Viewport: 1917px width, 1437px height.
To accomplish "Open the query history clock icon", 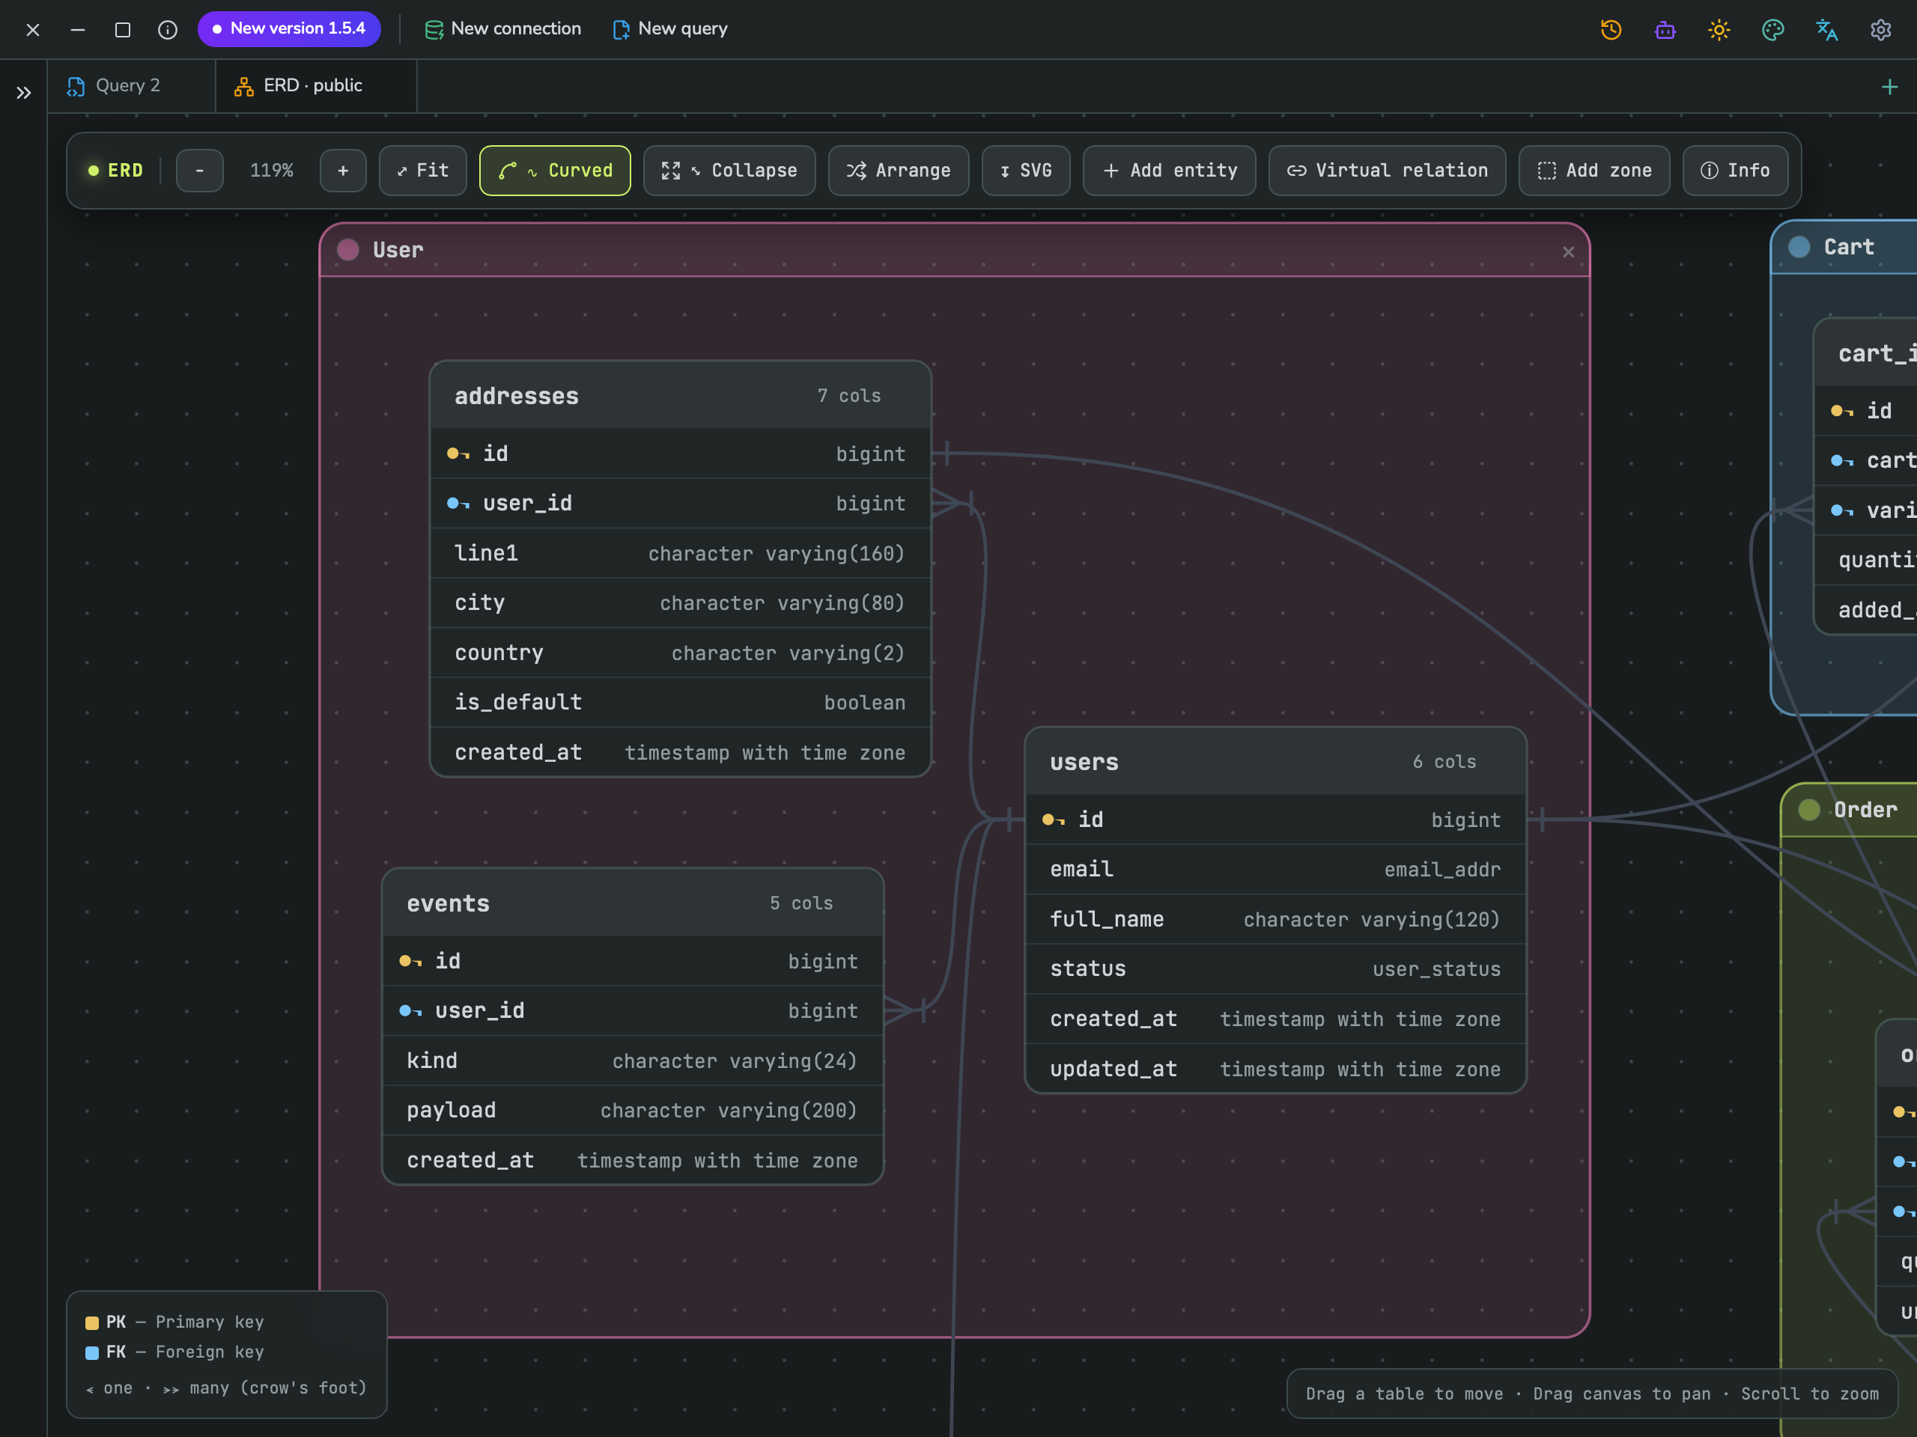I will (1610, 29).
